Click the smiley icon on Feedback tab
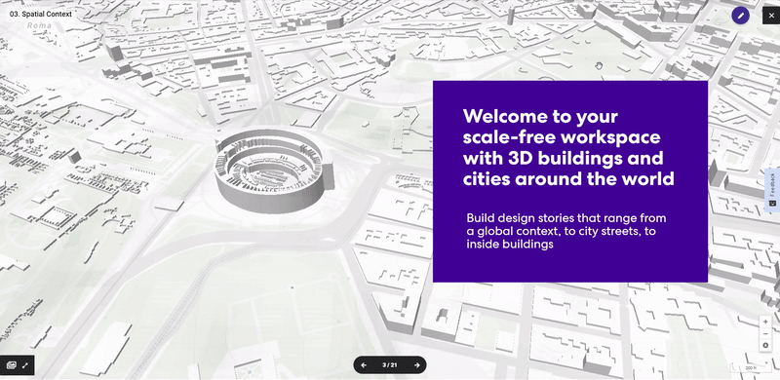This screenshot has height=380, width=780. click(772, 203)
